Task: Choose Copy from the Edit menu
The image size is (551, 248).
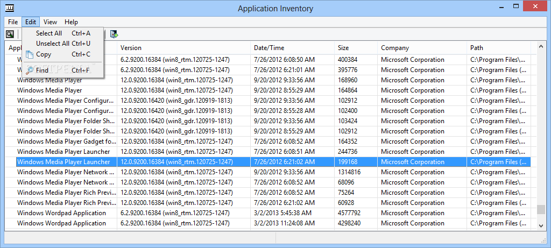Action: [63, 54]
